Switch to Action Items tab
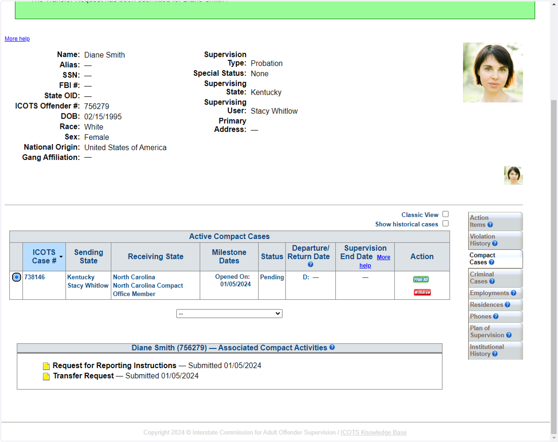 [x=495, y=221]
